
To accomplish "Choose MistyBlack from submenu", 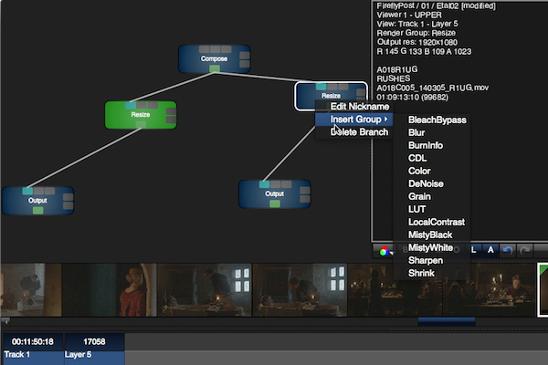I will pos(430,235).
